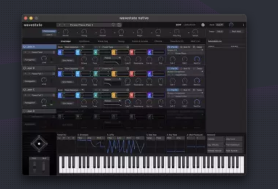Open Layer A's filter type dropdown
Screen dimensions: 278x189
[112, 58]
